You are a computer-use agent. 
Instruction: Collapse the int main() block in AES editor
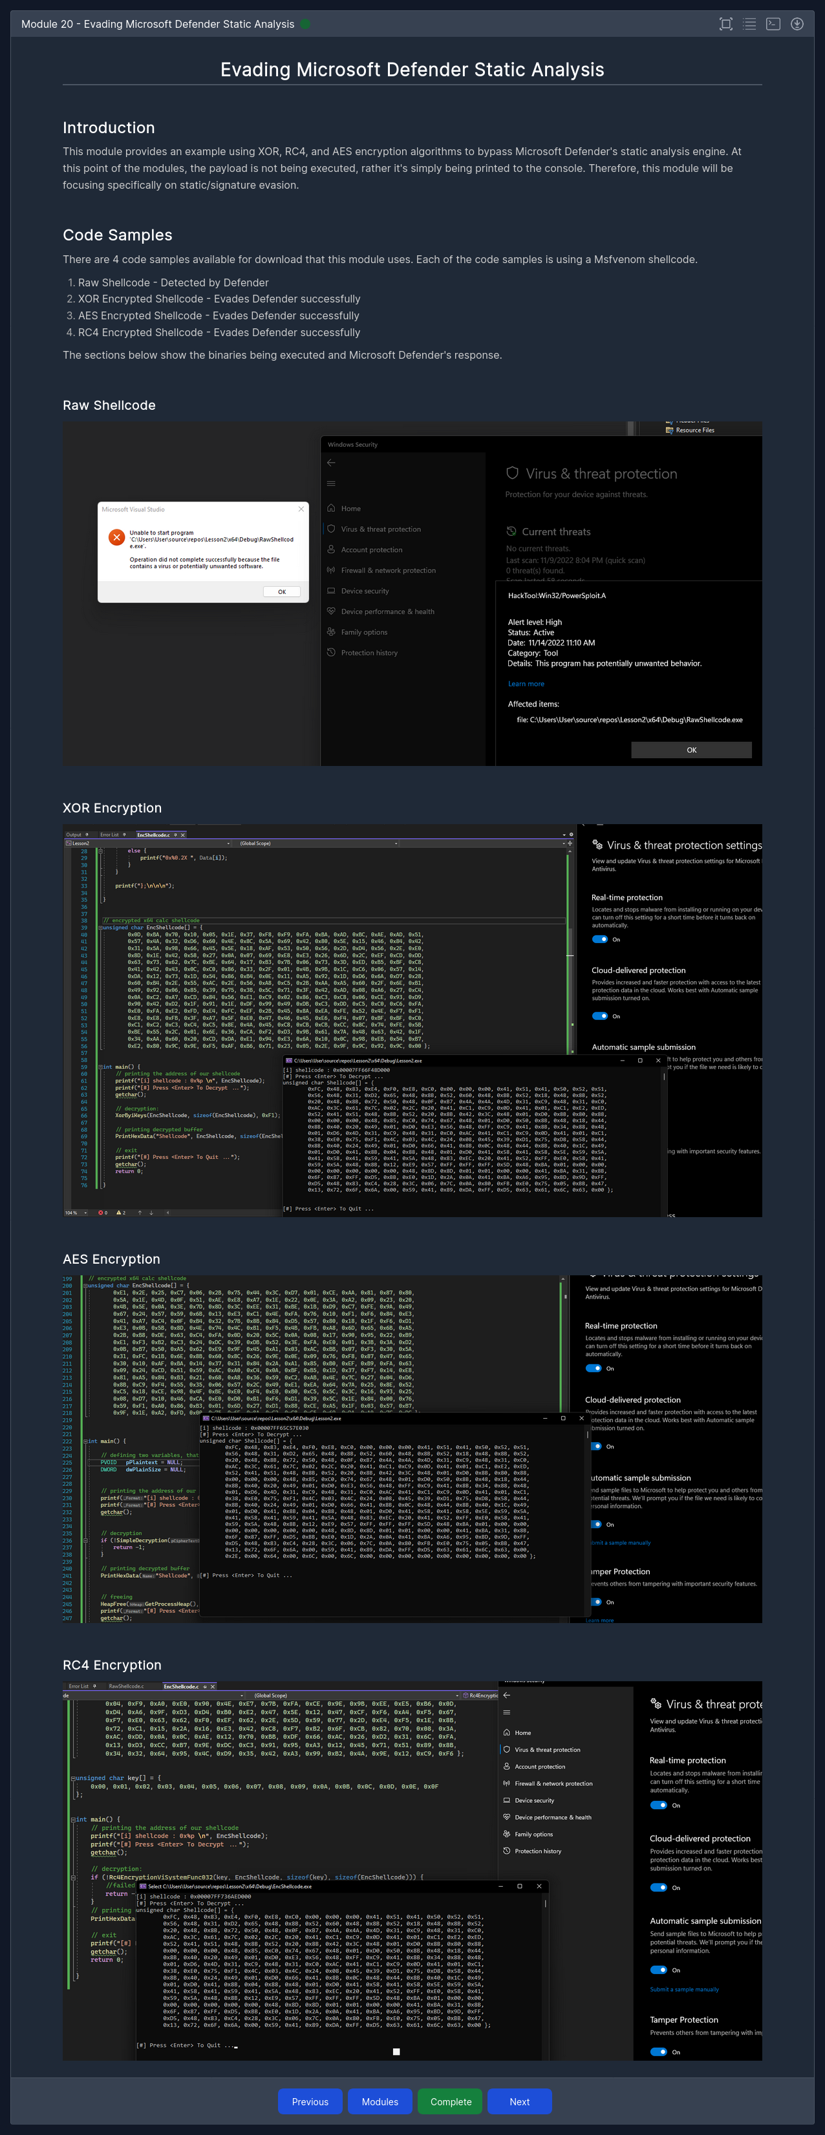pyautogui.click(x=85, y=1441)
